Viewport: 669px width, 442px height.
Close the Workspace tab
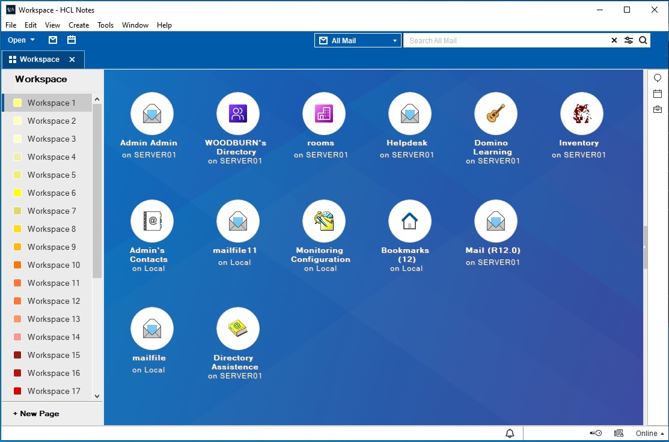click(72, 59)
